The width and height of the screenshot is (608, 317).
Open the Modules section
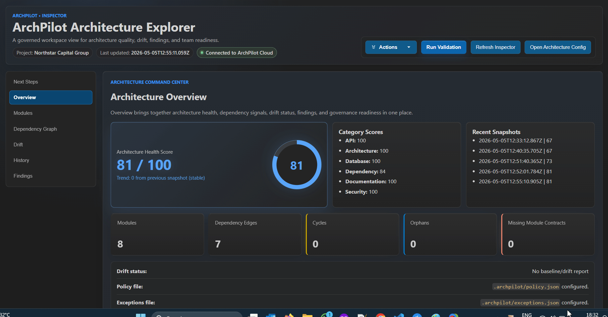pyautogui.click(x=51, y=113)
